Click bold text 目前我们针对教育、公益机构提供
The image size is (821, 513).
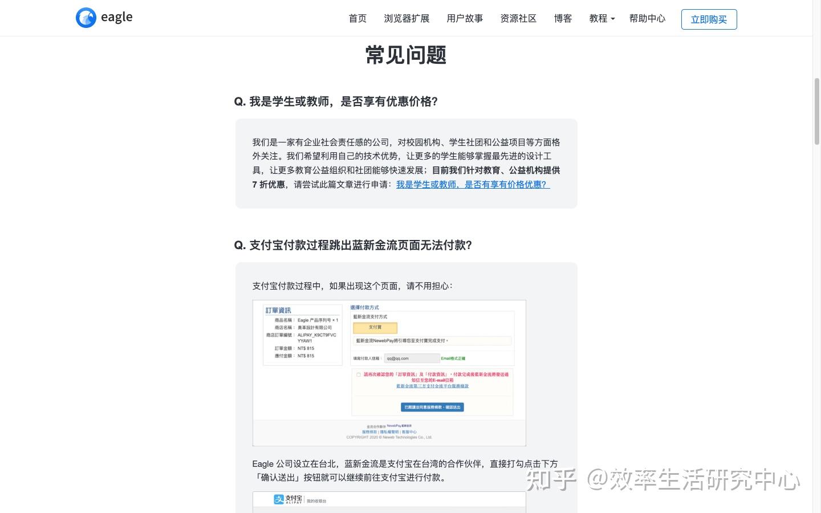click(496, 170)
